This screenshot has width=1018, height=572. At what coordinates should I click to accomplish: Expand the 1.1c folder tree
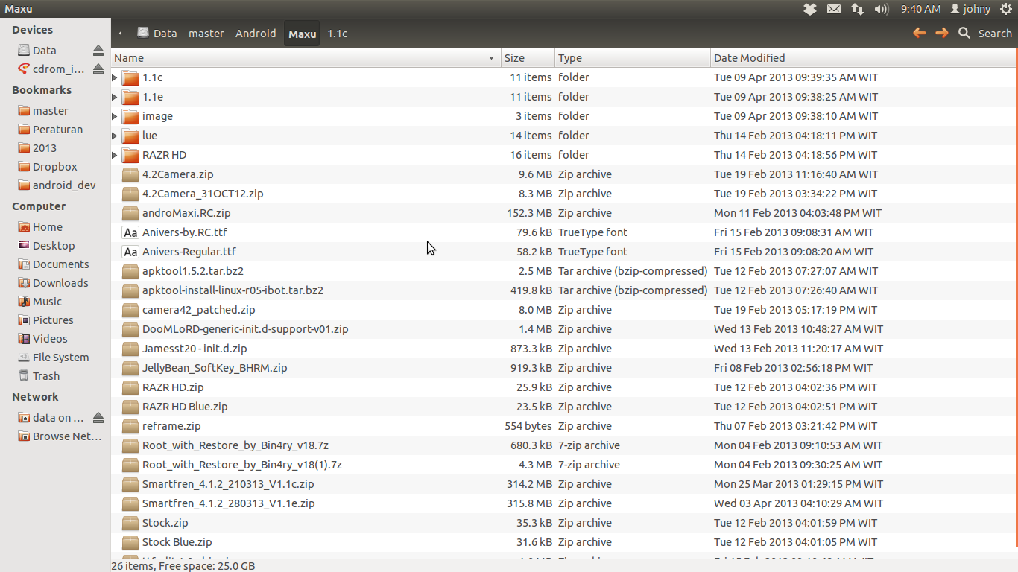[x=115, y=77]
